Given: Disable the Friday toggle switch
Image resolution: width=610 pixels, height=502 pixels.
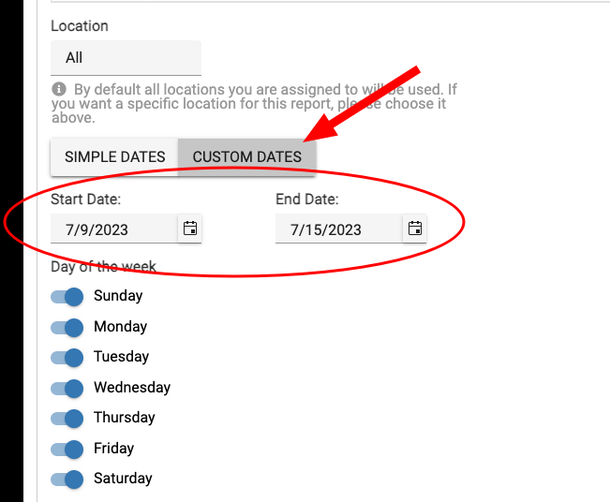Looking at the screenshot, I should tap(67, 449).
